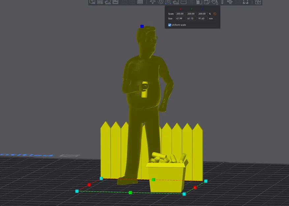The image size is (289, 206).
Task: Select the Auto orient tool icon
Action: click(108, 2)
